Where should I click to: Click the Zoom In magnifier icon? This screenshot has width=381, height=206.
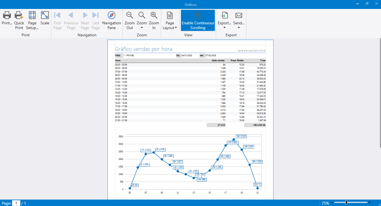154,15
